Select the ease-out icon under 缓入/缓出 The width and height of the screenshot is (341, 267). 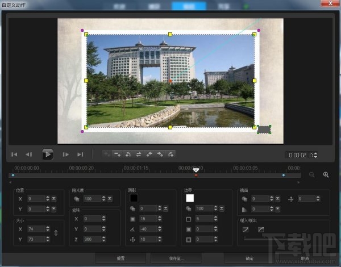click(x=261, y=230)
